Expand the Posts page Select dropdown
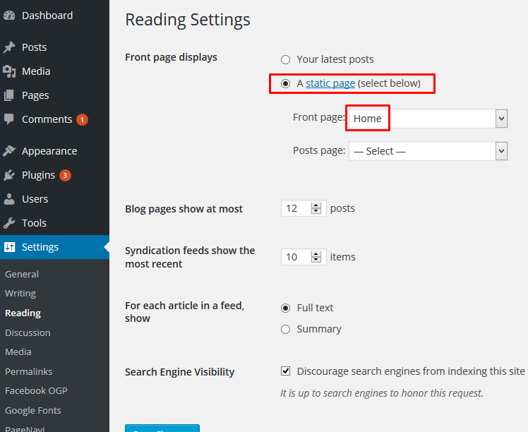The width and height of the screenshot is (528, 432). [x=428, y=151]
